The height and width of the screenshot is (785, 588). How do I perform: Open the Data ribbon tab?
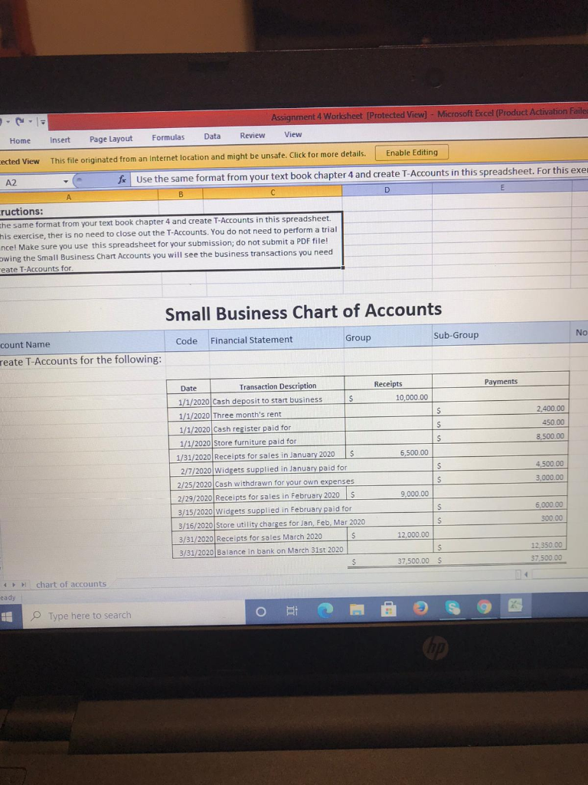(212, 136)
